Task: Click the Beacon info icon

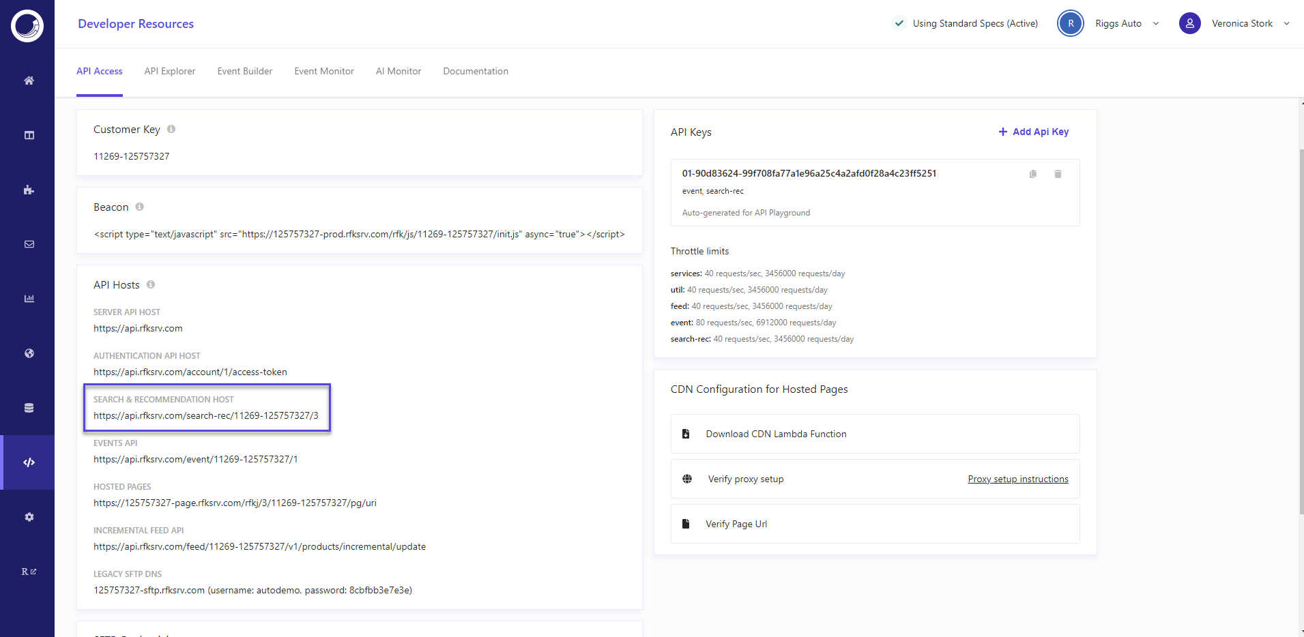Action: 139,207
